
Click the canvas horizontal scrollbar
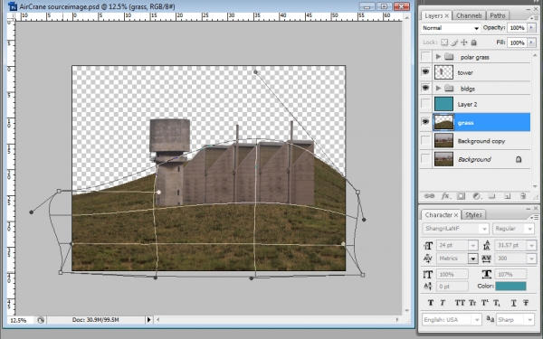coord(278,320)
